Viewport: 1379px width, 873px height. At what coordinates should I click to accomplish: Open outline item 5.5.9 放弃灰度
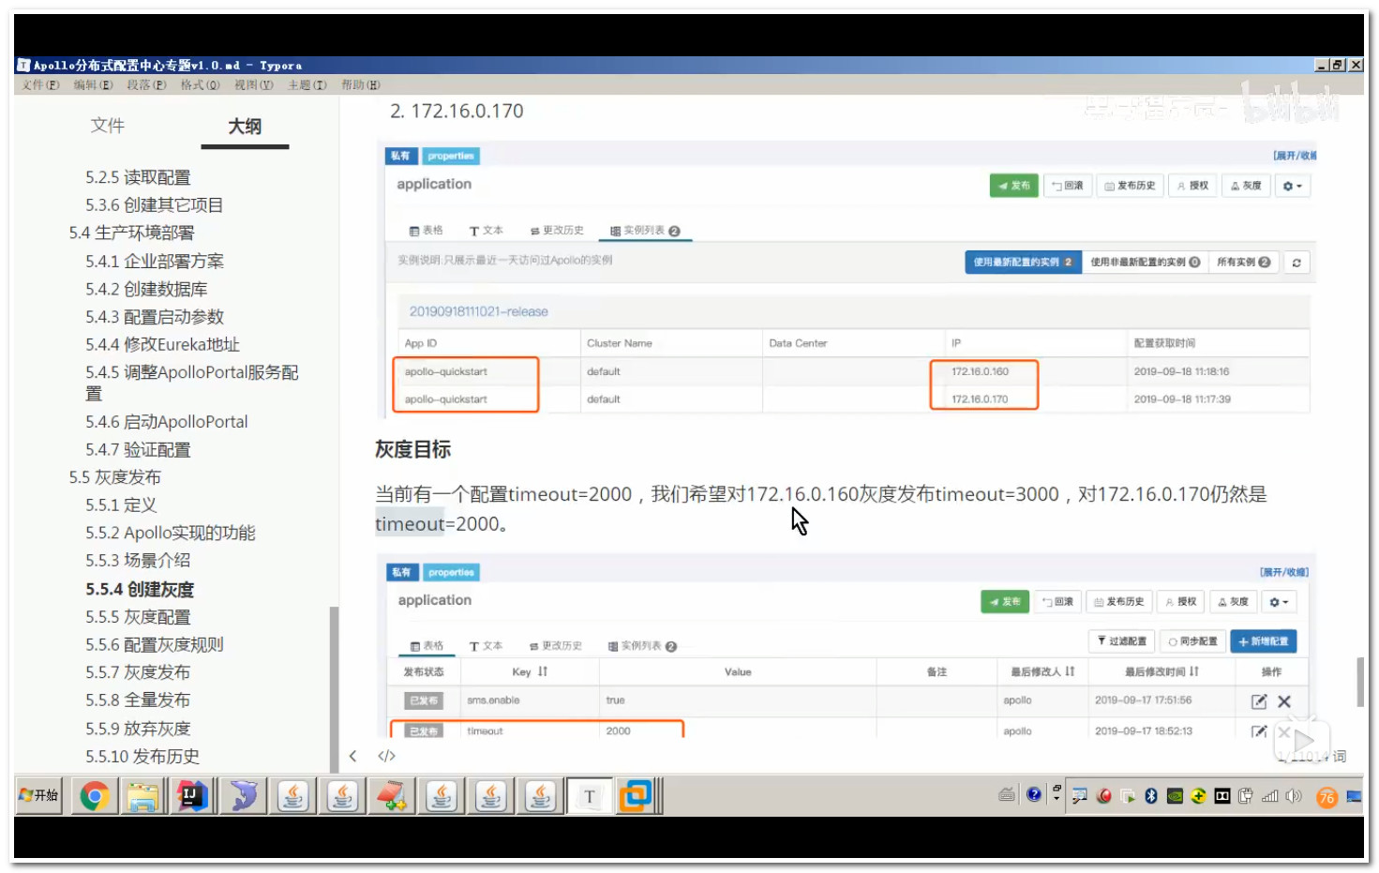click(138, 729)
